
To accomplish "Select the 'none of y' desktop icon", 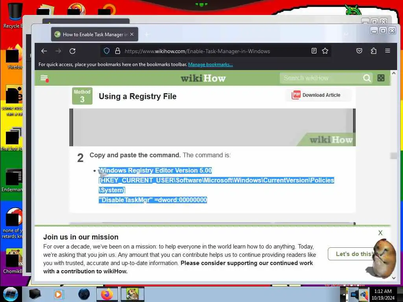I will point(12,223).
